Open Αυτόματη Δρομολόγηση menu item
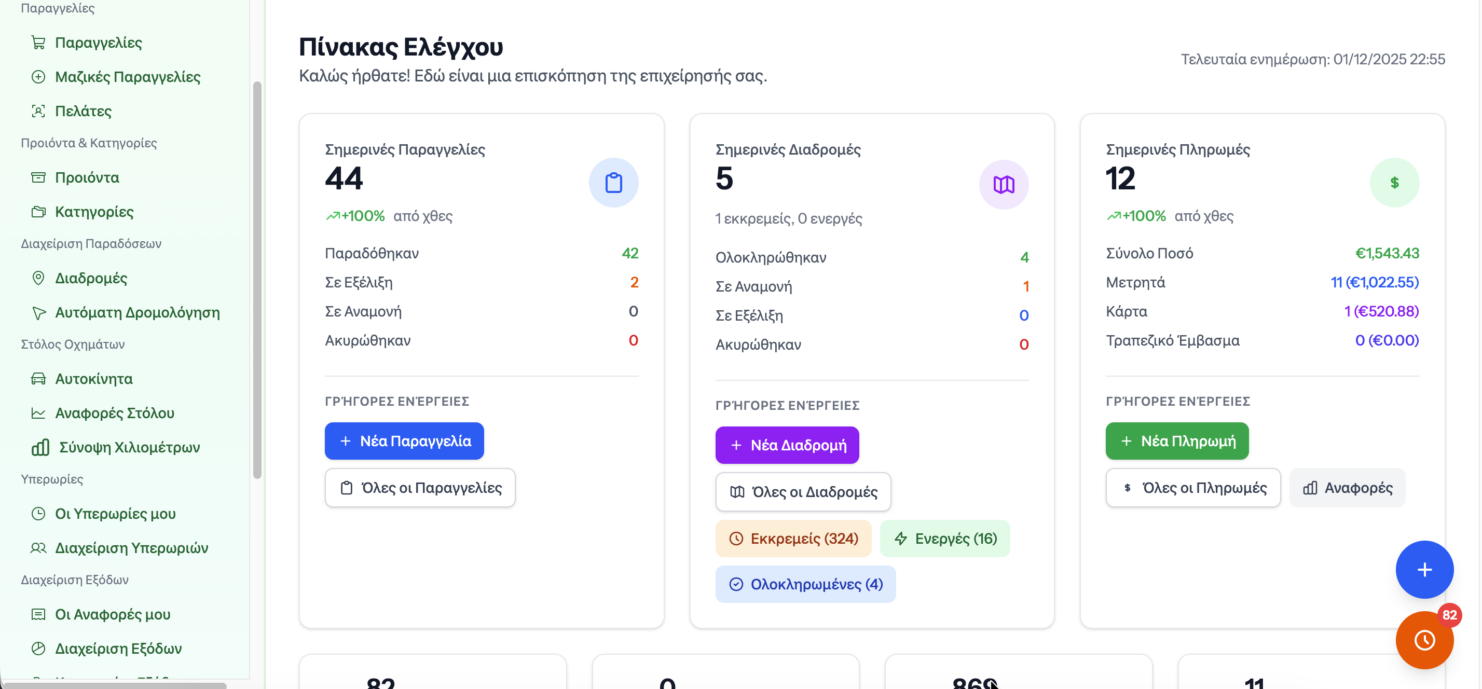This screenshot has width=1482, height=689. point(137,312)
